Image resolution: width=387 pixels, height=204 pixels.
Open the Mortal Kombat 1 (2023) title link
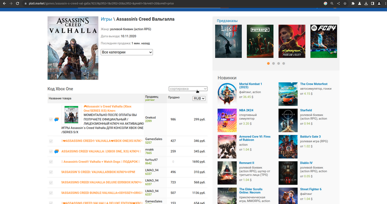tap(251, 86)
